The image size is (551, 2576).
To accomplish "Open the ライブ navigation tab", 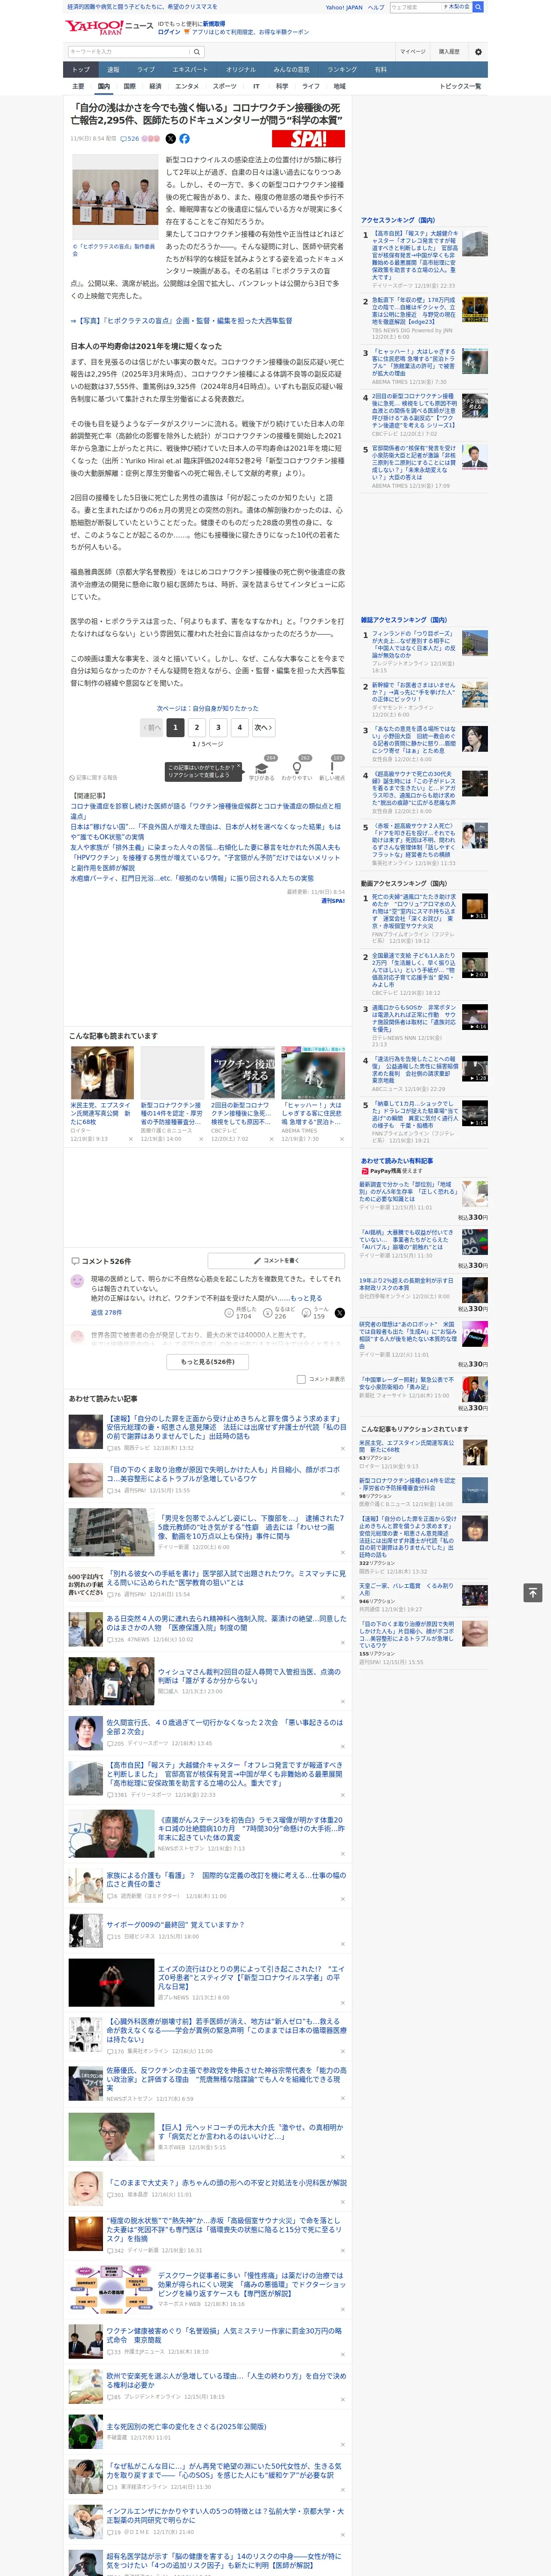I will click(x=146, y=70).
